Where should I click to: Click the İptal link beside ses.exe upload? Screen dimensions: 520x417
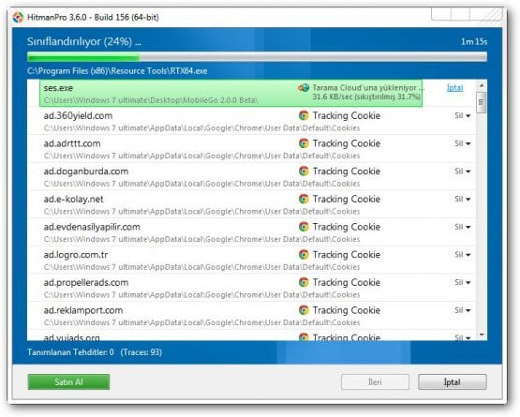[454, 88]
